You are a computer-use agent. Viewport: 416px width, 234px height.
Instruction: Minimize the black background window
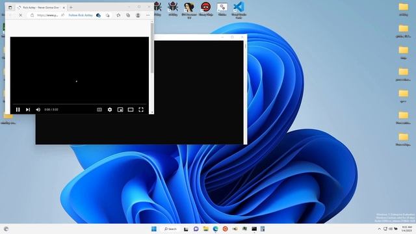click(222, 37)
